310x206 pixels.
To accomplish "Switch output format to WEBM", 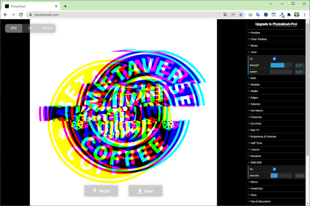I will [x=47, y=28].
